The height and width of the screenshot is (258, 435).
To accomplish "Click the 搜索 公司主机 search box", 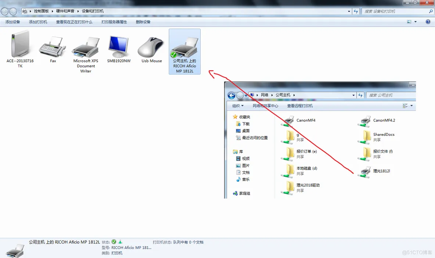I will click(x=391, y=95).
